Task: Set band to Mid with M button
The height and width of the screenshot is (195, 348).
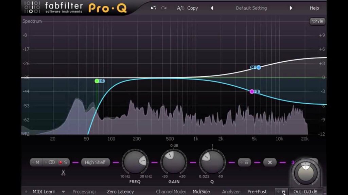Action: coord(36,162)
